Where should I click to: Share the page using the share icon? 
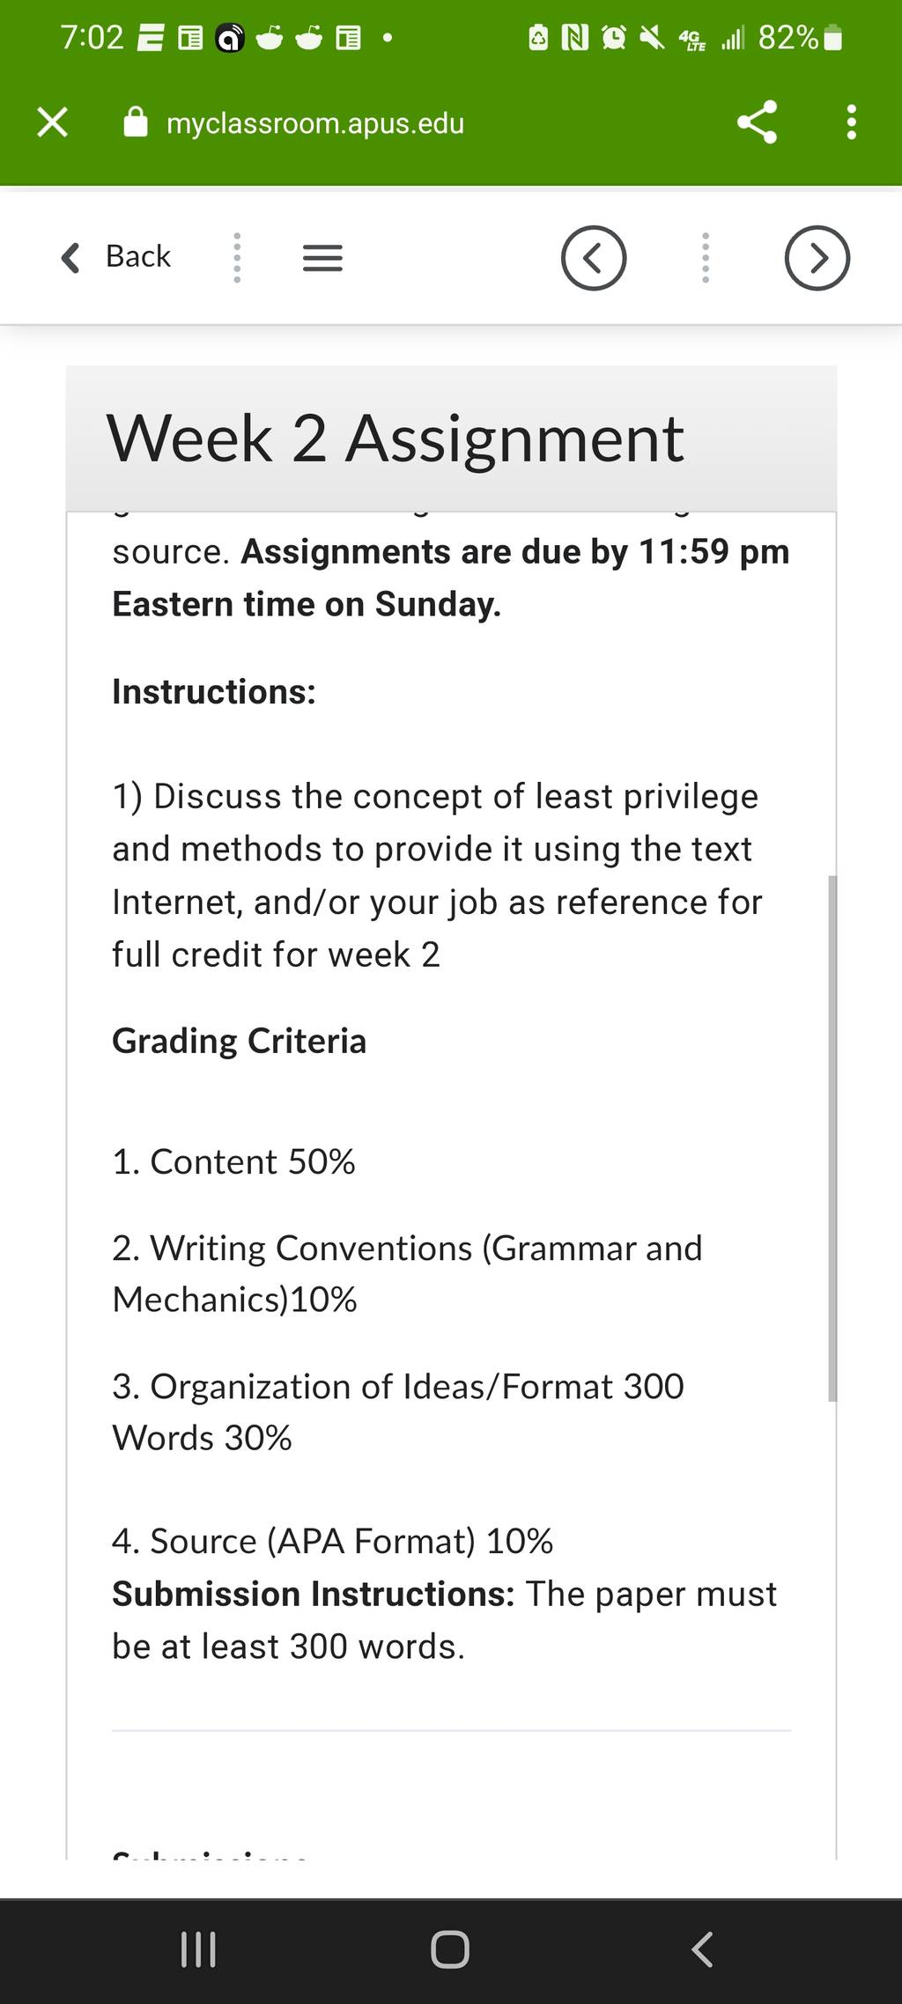tap(758, 122)
